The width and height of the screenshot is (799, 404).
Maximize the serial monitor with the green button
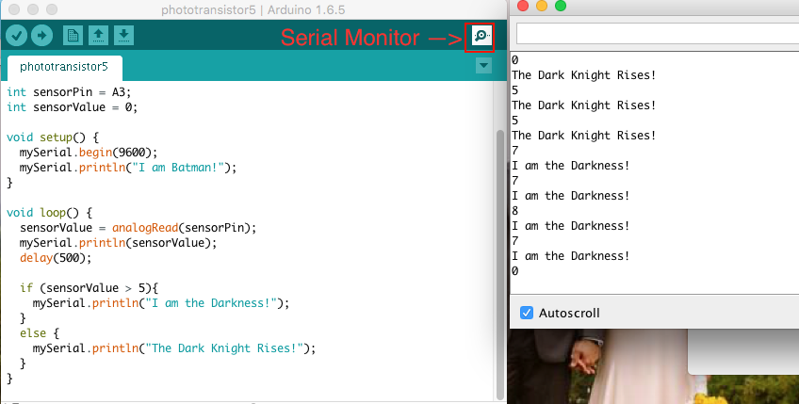point(561,6)
